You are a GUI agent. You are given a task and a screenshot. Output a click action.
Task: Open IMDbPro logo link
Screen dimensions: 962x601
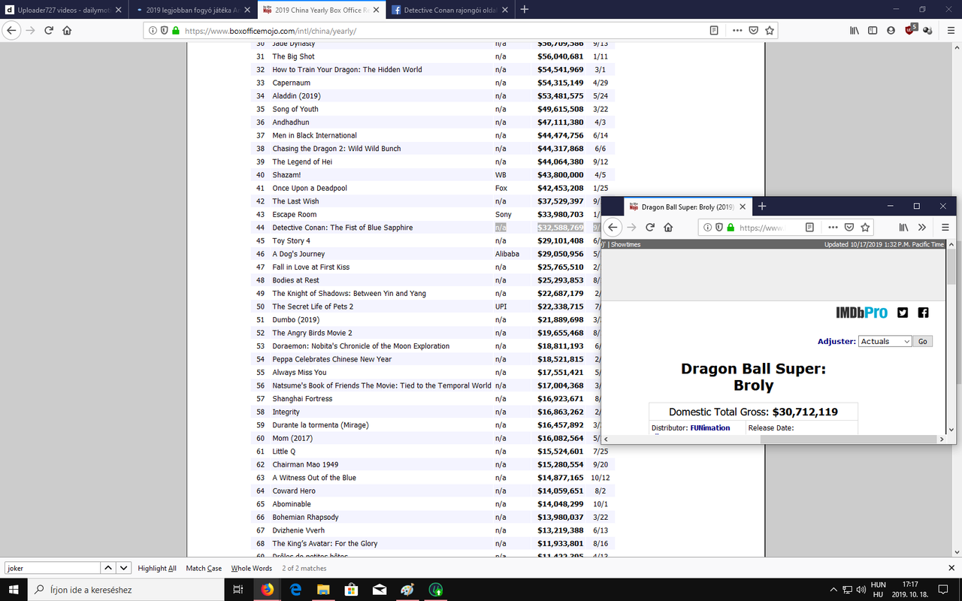pos(861,313)
